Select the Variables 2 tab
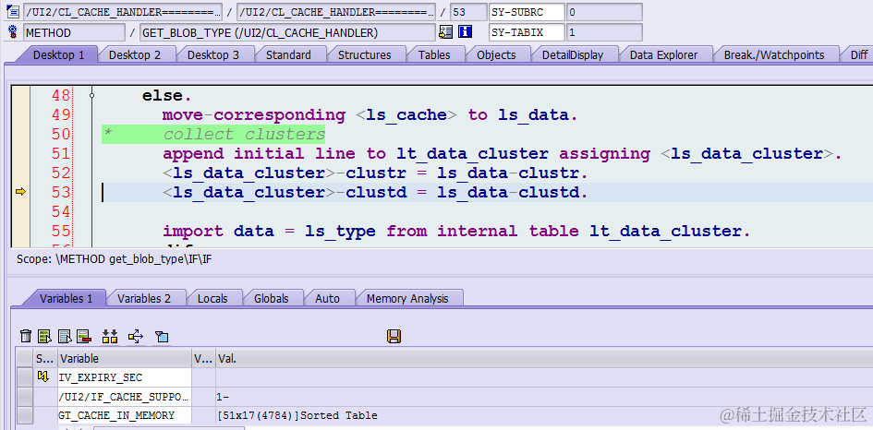Image resolution: width=873 pixels, height=430 pixels. (143, 299)
